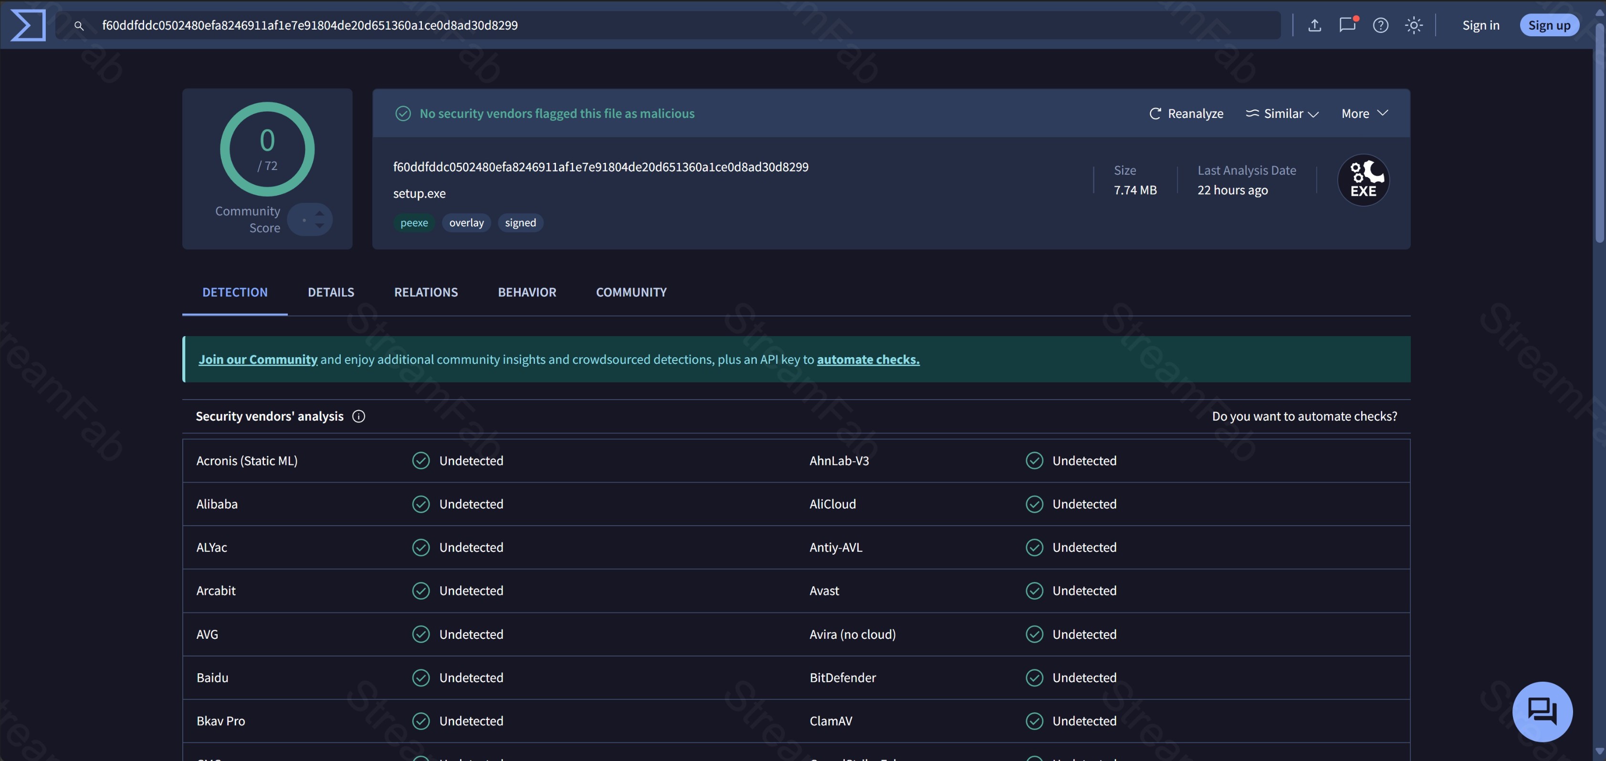The width and height of the screenshot is (1606, 761).
Task: Downvote the community score
Action: [319, 226]
